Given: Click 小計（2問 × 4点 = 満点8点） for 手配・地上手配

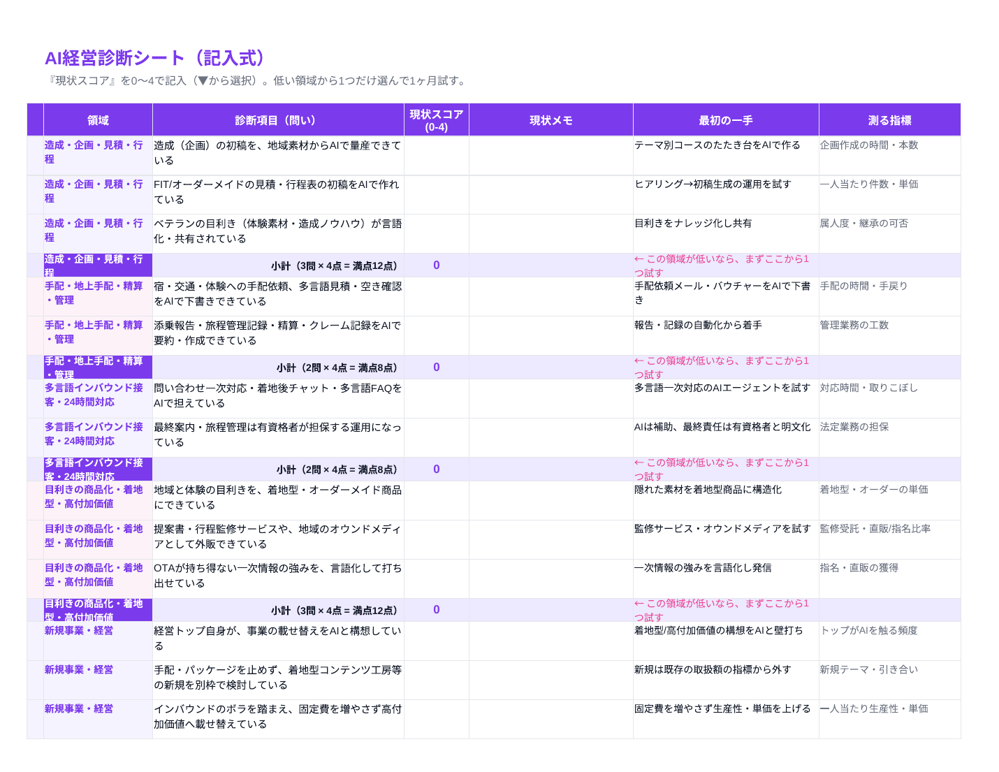Looking at the screenshot, I should [x=340, y=367].
